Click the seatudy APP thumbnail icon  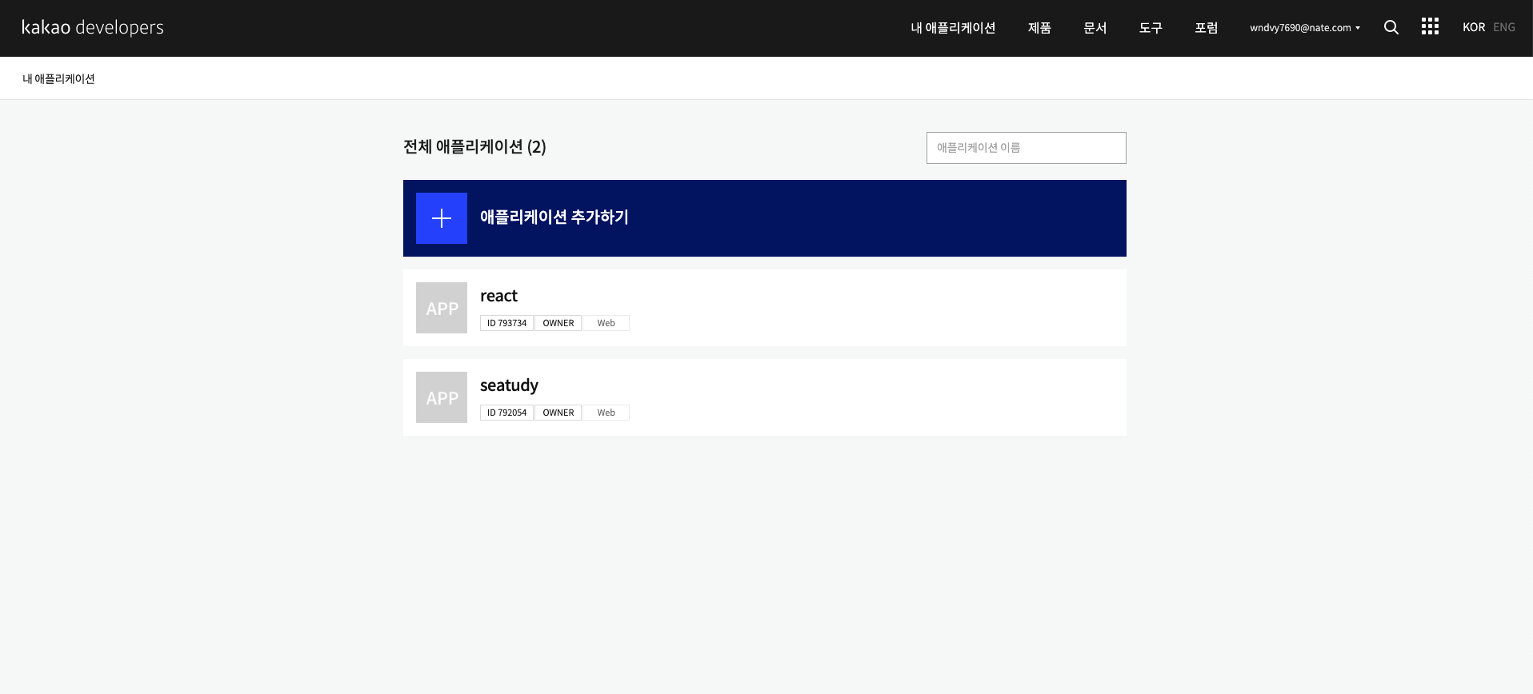442,397
